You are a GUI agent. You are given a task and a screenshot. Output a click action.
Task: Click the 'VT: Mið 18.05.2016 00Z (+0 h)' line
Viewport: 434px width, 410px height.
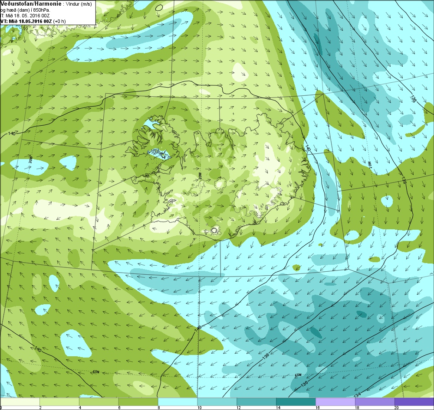point(33,21)
